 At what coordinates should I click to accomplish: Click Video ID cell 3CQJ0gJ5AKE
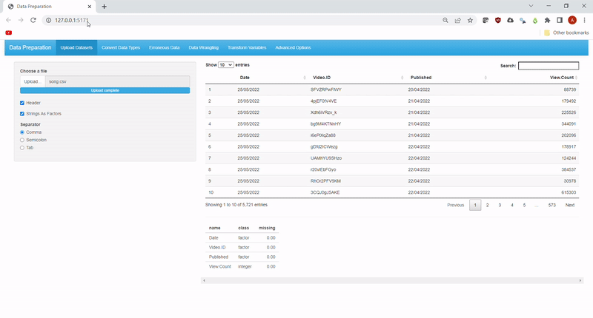325,193
